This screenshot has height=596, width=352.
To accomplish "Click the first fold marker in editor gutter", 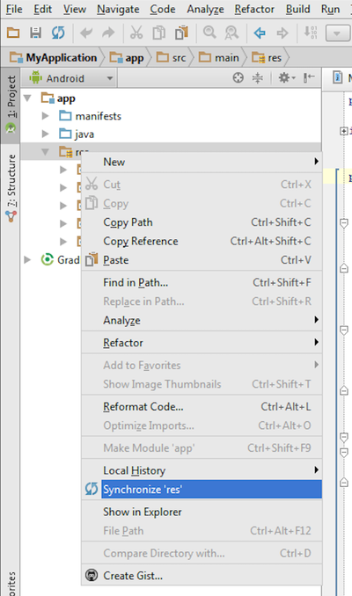I will tap(343, 131).
